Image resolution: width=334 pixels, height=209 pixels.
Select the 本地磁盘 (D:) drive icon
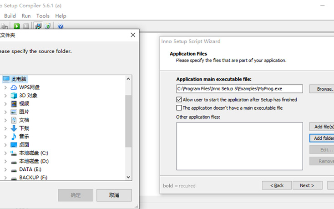tap(14, 162)
